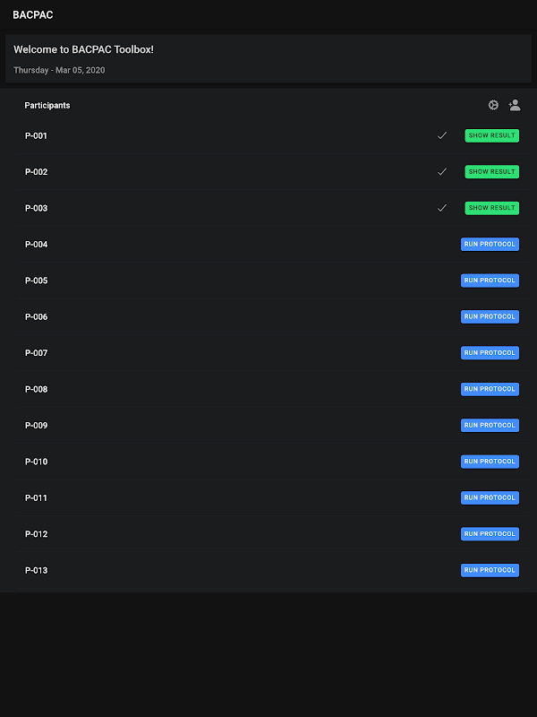The width and height of the screenshot is (537, 717).
Task: Select participant P-009 in the list
Action: pyautogui.click(x=37, y=426)
